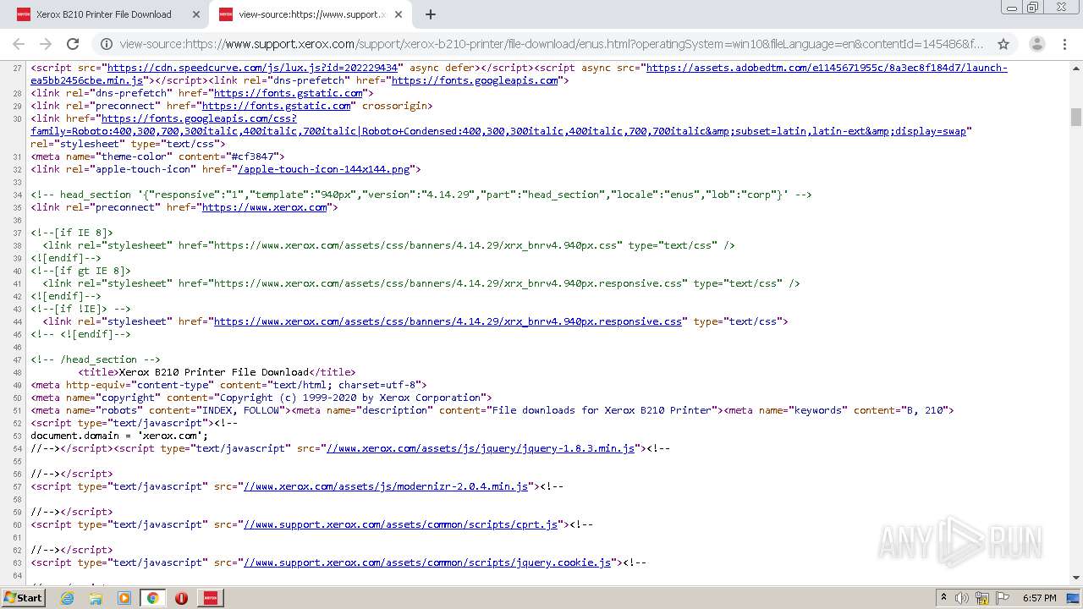Go back to previous page

(x=19, y=44)
